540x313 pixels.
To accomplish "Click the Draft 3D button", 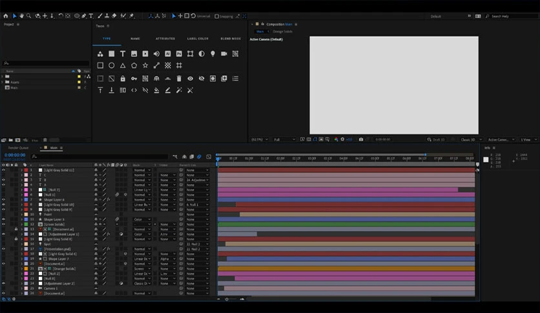I will point(435,140).
